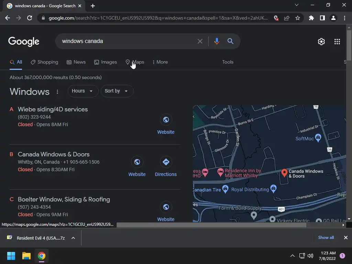Open tab search chevron in title bar
Image resolution: width=352 pixels, height=264 pixels.
pyautogui.click(x=297, y=5)
